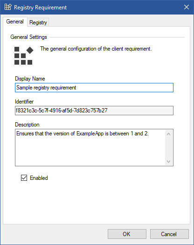Click the Description scrollbar down arrow
Viewport: 194px width, 245px height.
point(169,161)
